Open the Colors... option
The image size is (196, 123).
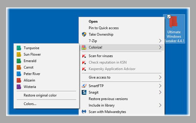(46, 104)
